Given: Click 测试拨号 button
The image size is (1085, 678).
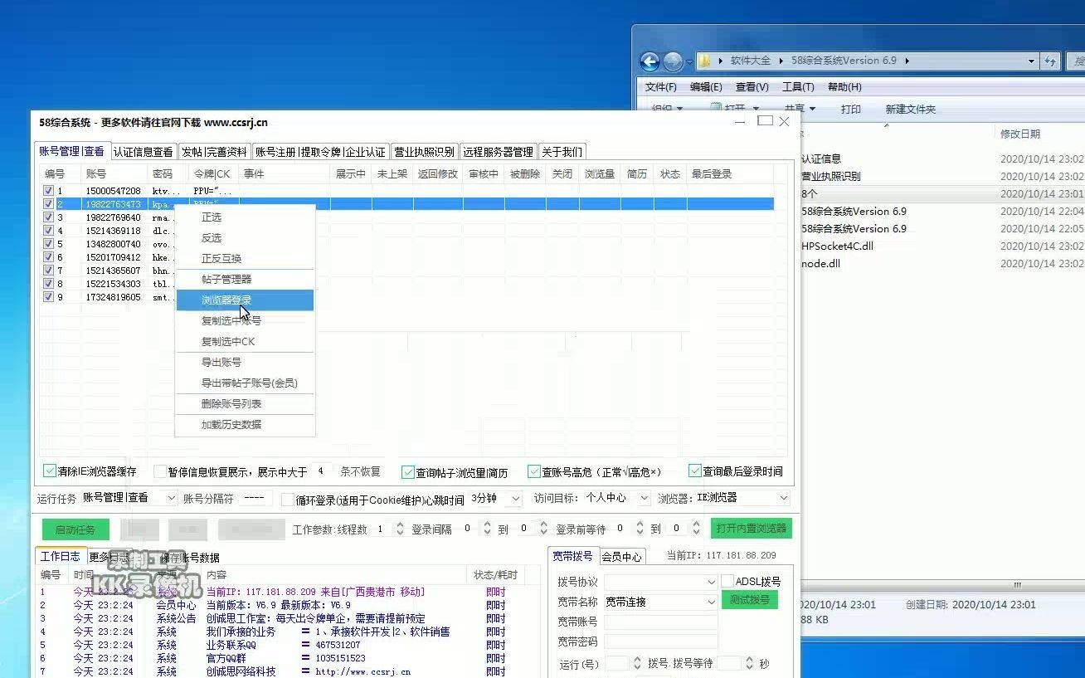Looking at the screenshot, I should (750, 600).
